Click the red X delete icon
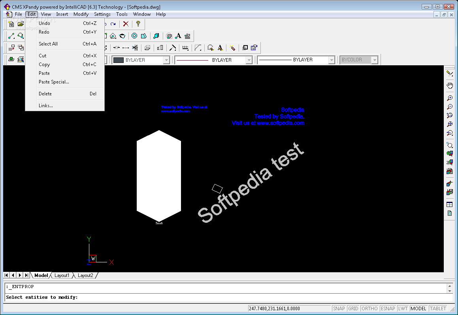The height and width of the screenshot is (315, 458). click(126, 24)
